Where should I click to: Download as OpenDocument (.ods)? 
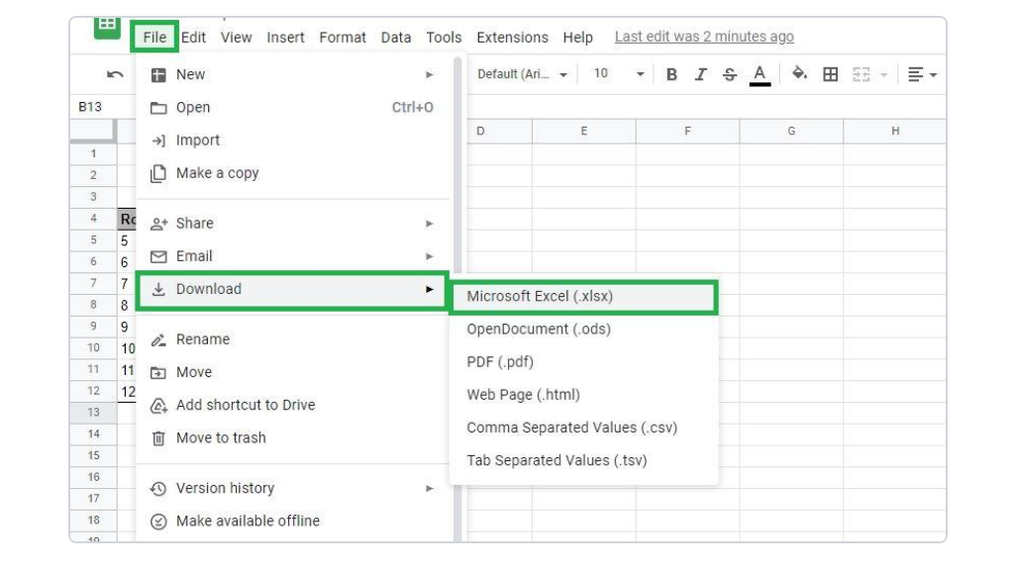[584, 330]
